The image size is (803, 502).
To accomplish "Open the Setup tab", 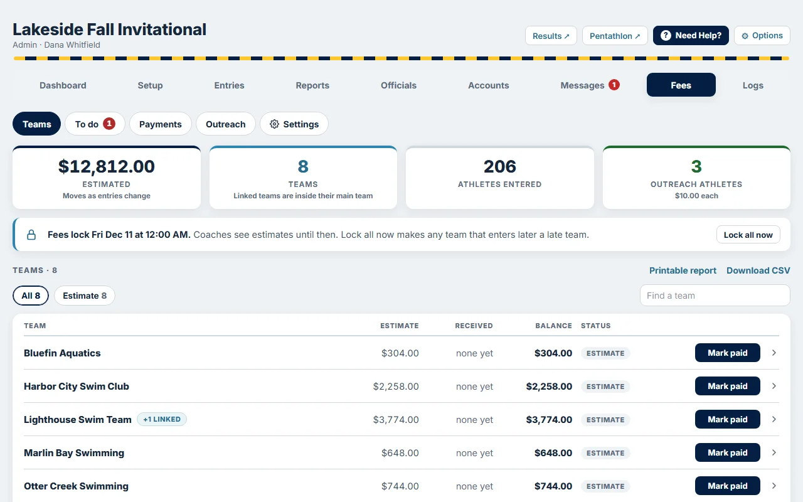I will (x=150, y=85).
